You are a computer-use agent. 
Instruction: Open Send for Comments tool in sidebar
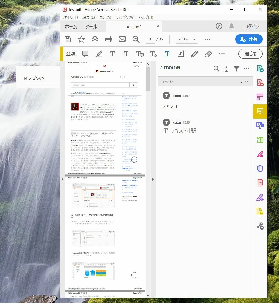point(260,212)
